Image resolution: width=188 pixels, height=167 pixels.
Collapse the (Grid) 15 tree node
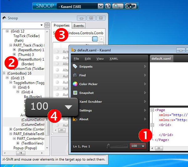tap(7, 78)
